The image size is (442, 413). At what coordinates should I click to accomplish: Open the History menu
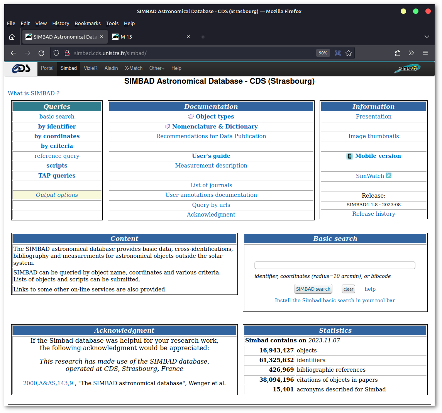[61, 24]
